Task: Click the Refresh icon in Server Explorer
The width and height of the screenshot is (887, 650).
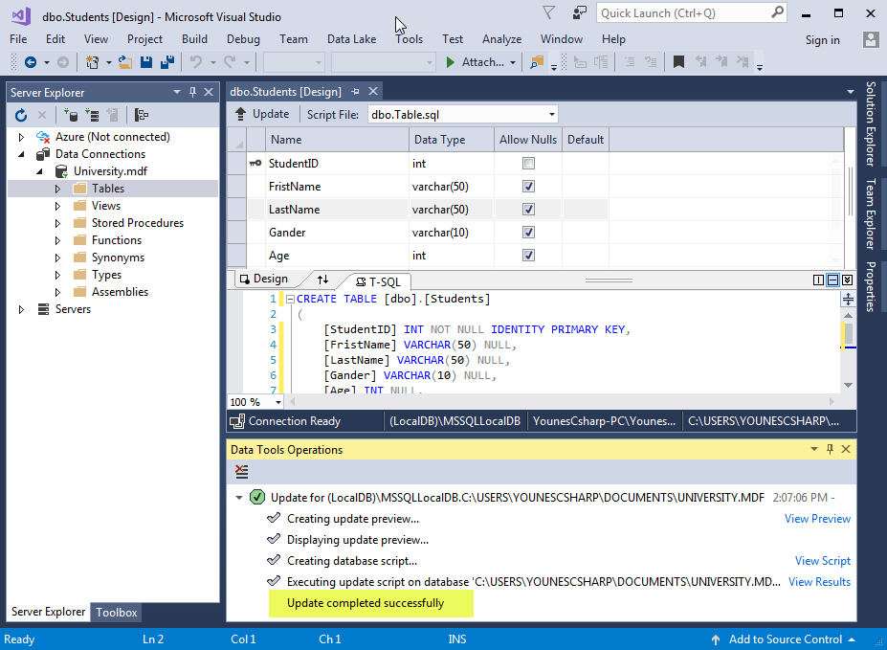Action: pos(20,116)
